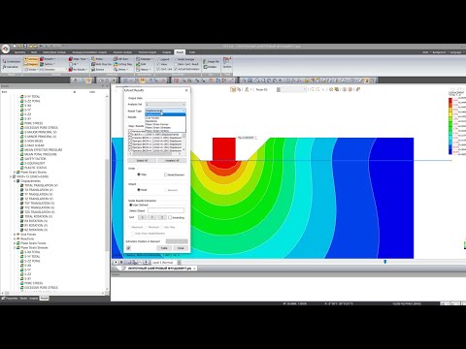Image resolution: width=466 pixels, height=349 pixels.
Task: Click the Select All button
Action: (142, 161)
